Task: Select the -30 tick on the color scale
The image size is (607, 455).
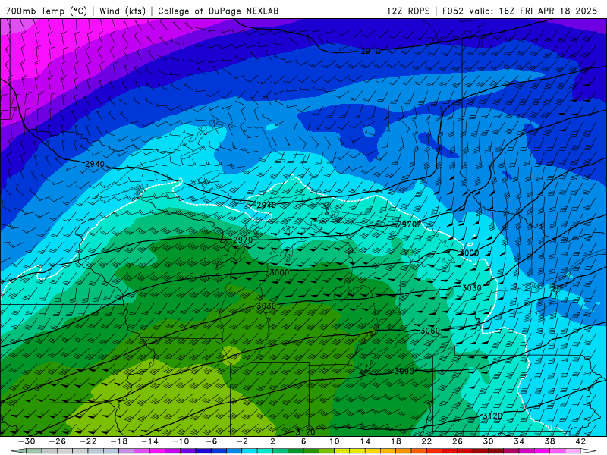Action: (27, 441)
